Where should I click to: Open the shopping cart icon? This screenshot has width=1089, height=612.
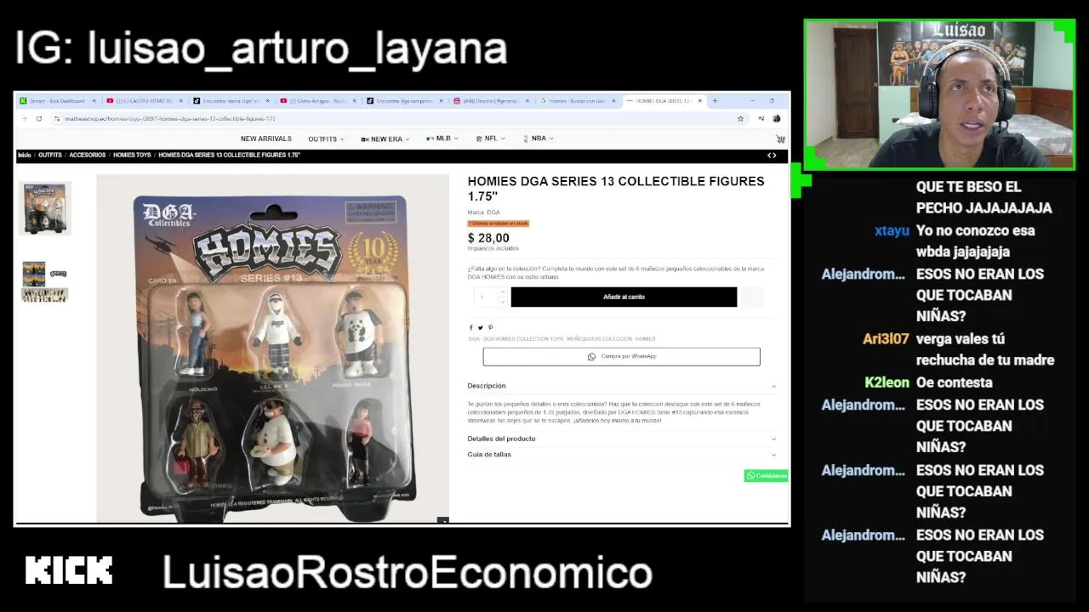pyautogui.click(x=780, y=139)
